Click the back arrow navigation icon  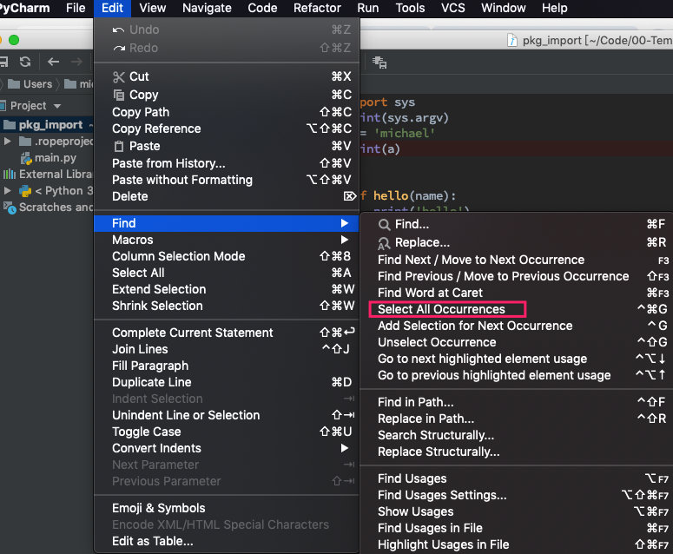tap(53, 62)
